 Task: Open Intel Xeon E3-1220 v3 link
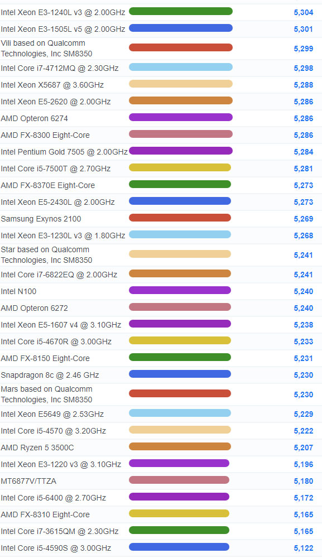point(61,464)
